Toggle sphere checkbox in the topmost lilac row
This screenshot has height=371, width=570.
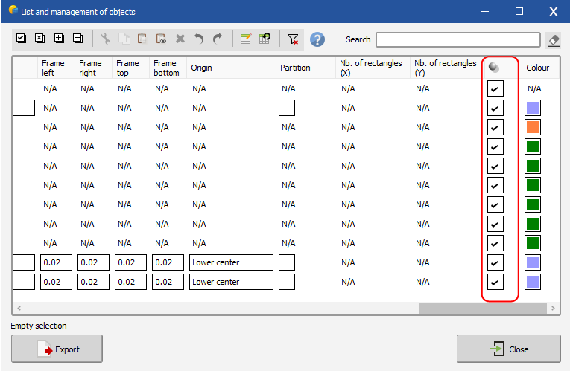click(x=495, y=108)
